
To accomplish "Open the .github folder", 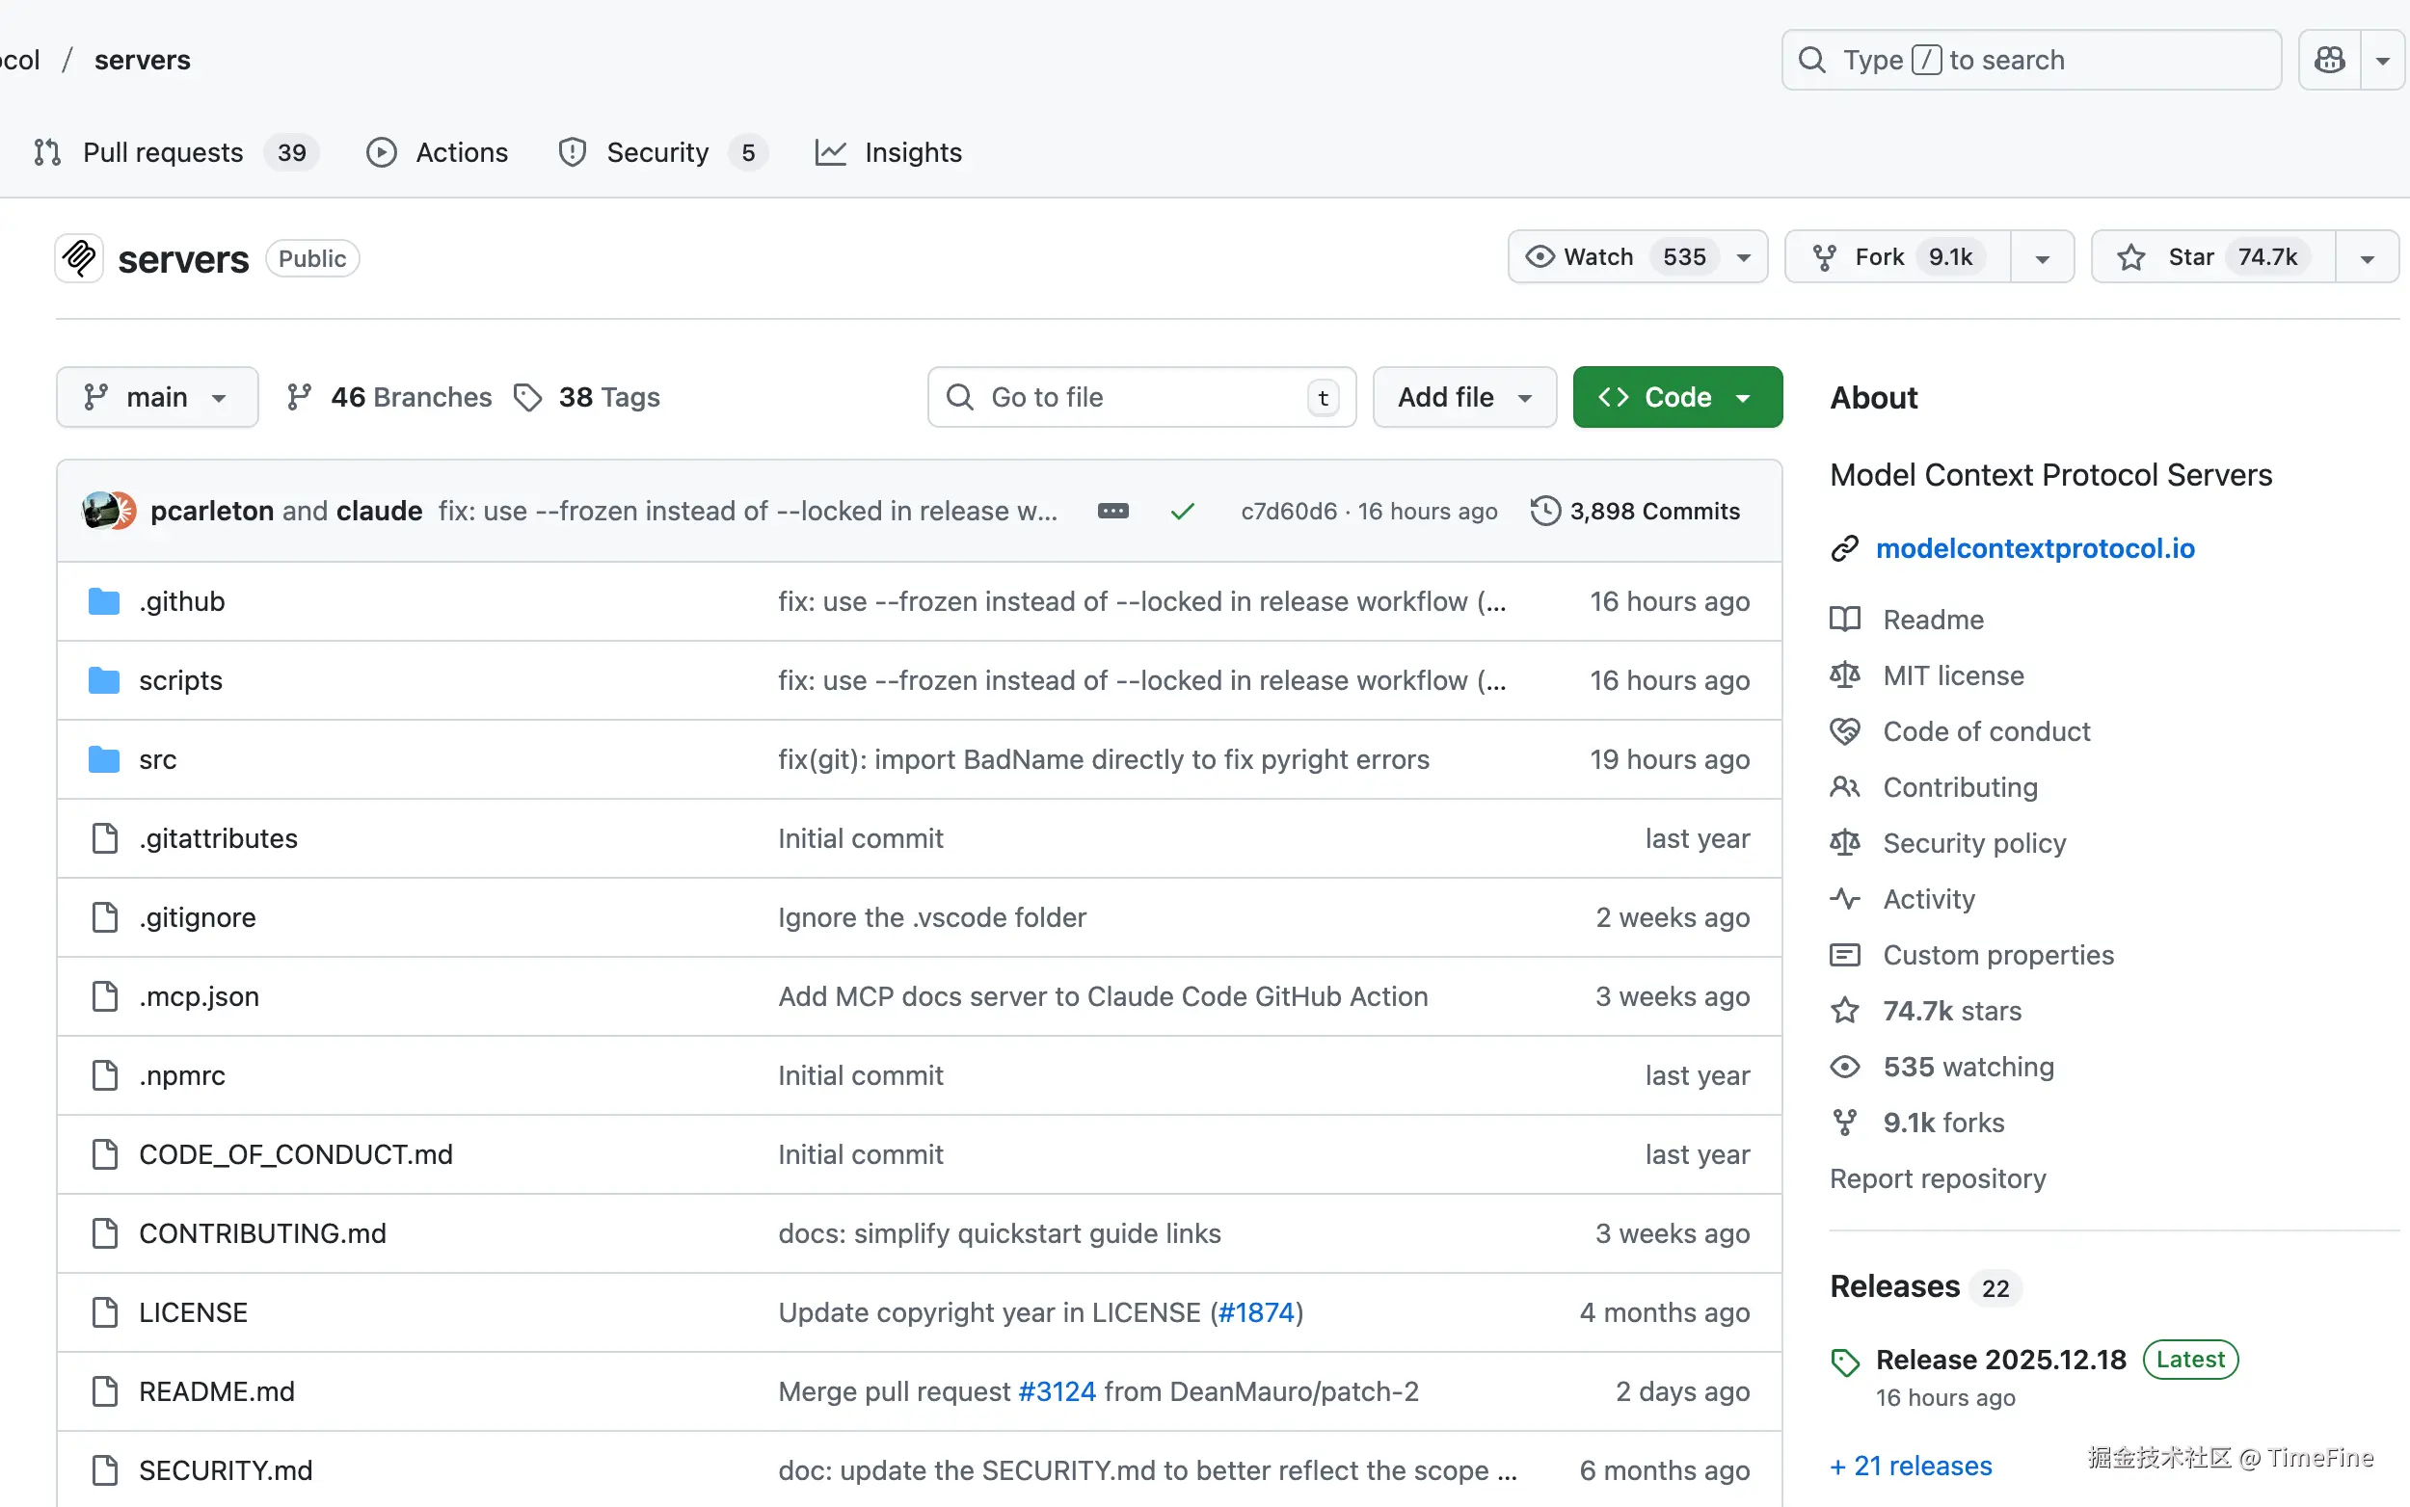I will pos(181,601).
